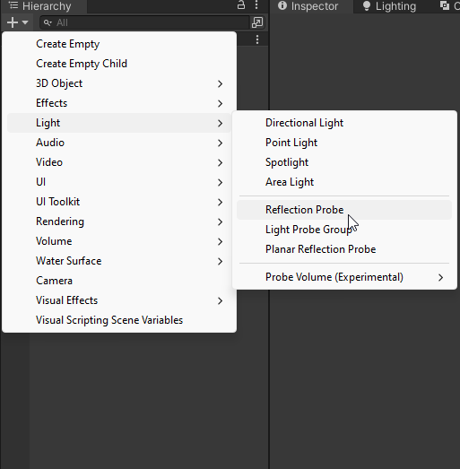460x469 pixels.
Task: Toggle the Hierarchy panel lock icon
Action: [x=241, y=5]
